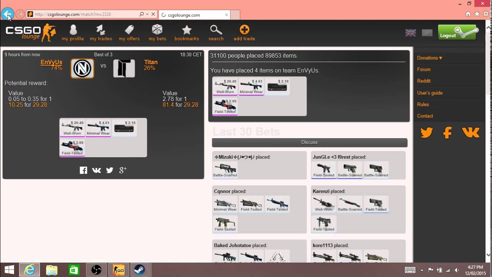Open address bar search dropdown arrow
Viewport: 492px width, 277px height.
147,14
